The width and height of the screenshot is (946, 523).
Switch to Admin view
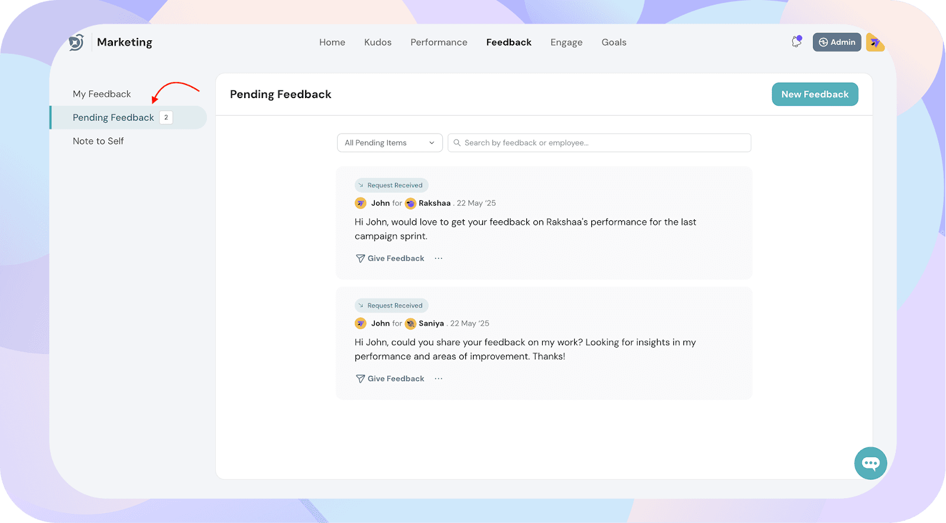pos(837,43)
